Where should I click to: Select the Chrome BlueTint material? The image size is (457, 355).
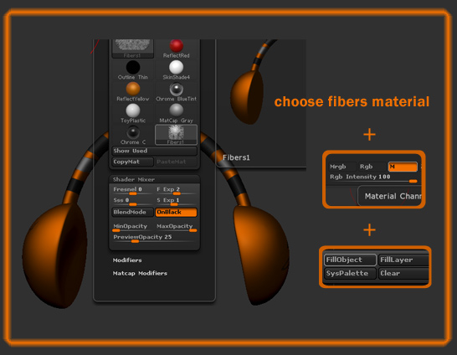(176, 91)
